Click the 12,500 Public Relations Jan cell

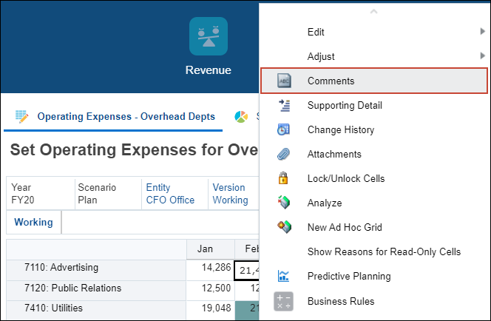coord(211,291)
